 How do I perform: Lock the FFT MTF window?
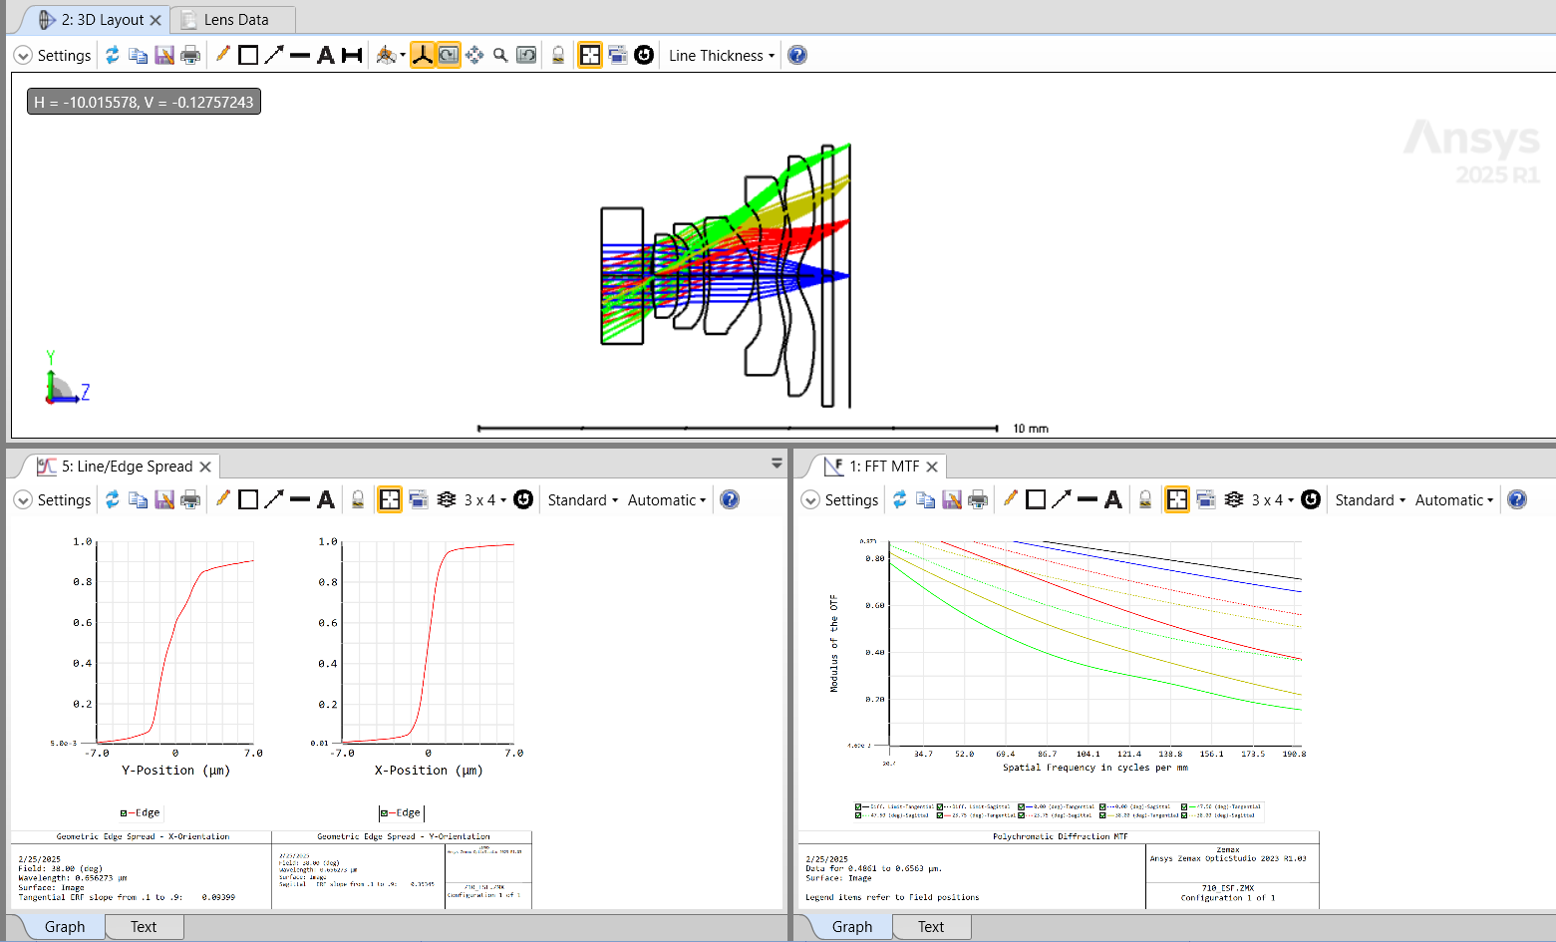1145,499
